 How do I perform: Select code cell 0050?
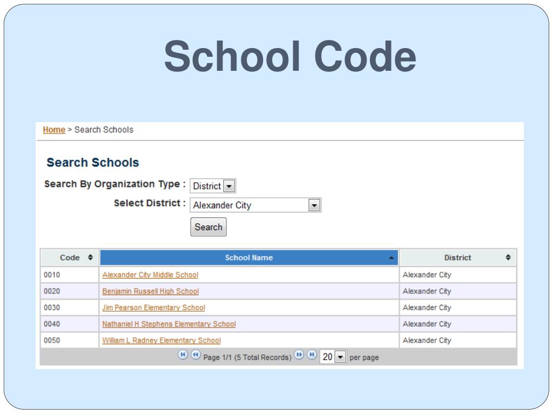click(x=70, y=340)
